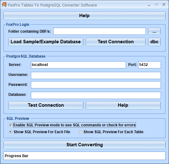The width and height of the screenshot is (169, 164).
Task: Click the PostgreSQL Database group label
Action: point(26,56)
